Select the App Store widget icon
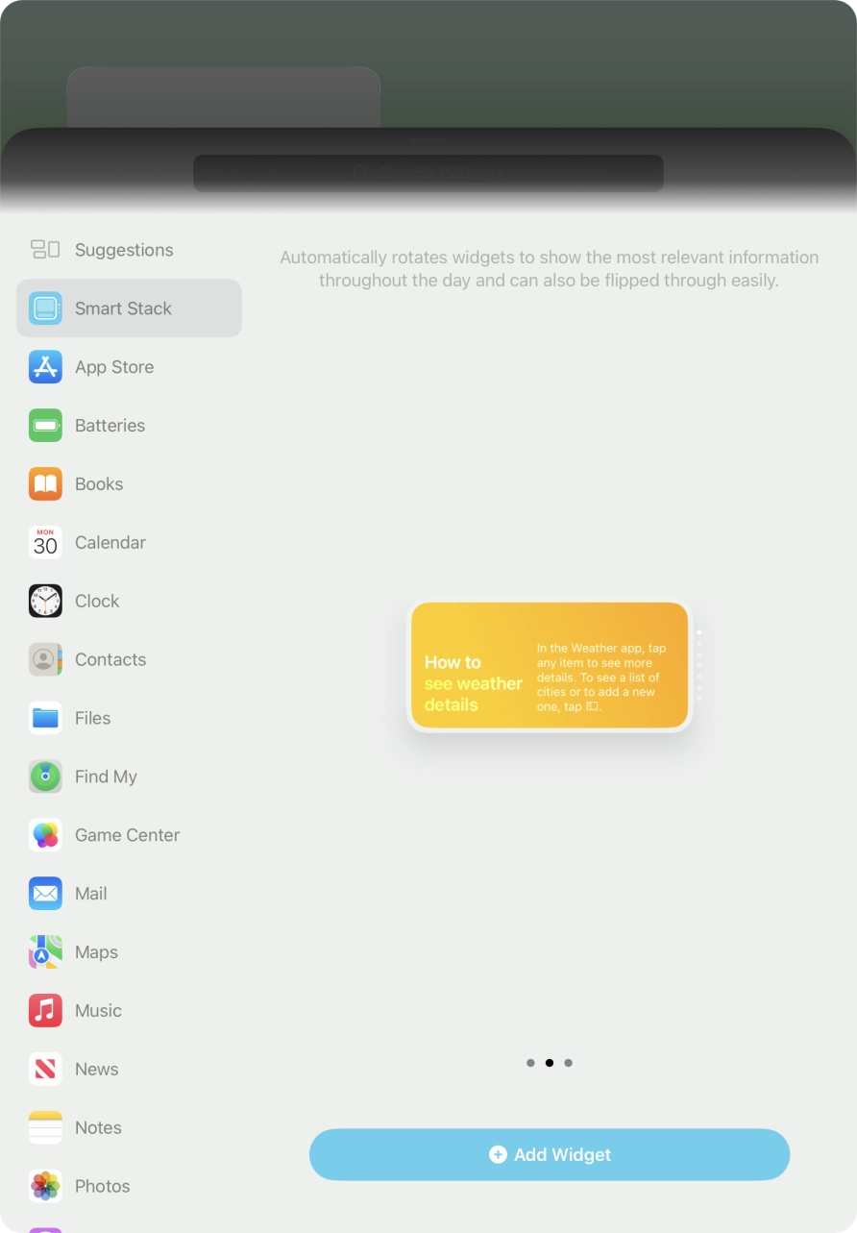 click(45, 367)
